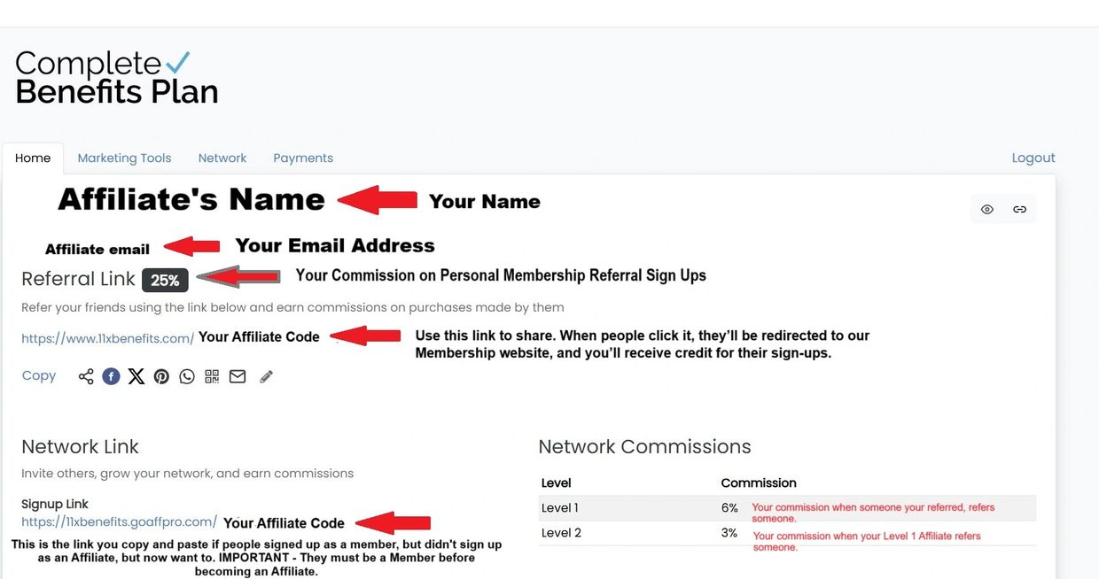Click the share icon next to Copy

(x=86, y=376)
